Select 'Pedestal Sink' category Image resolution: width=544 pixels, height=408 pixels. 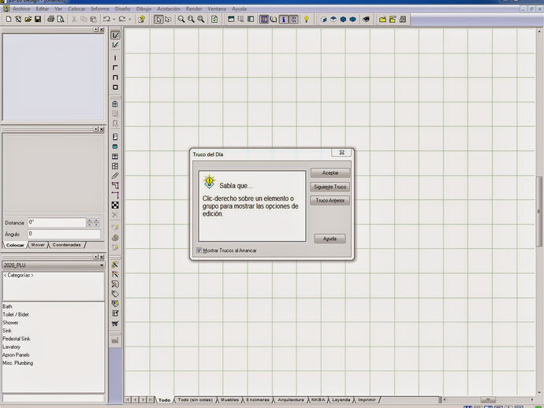17,339
